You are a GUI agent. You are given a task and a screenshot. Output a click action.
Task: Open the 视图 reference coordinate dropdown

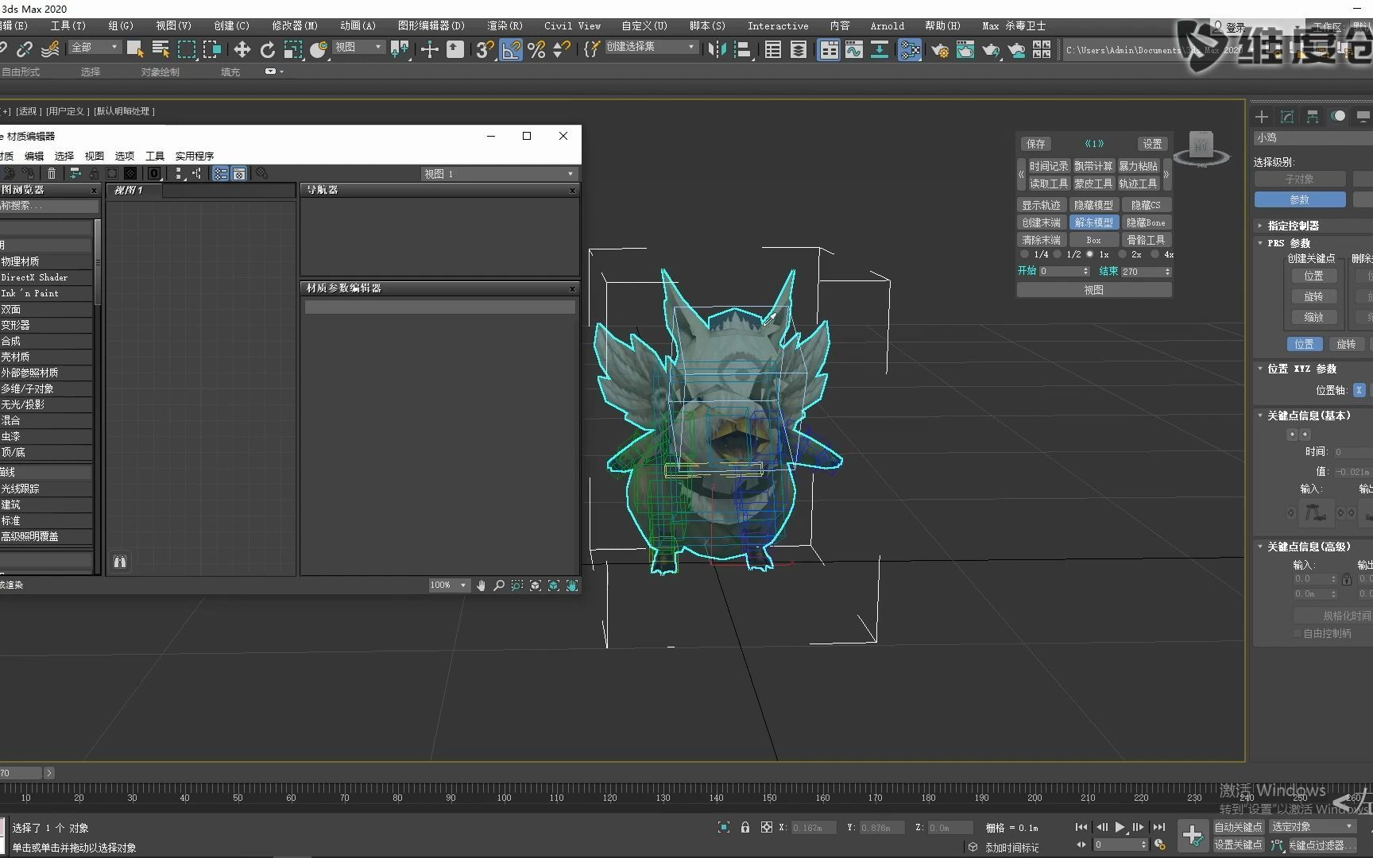pos(358,48)
